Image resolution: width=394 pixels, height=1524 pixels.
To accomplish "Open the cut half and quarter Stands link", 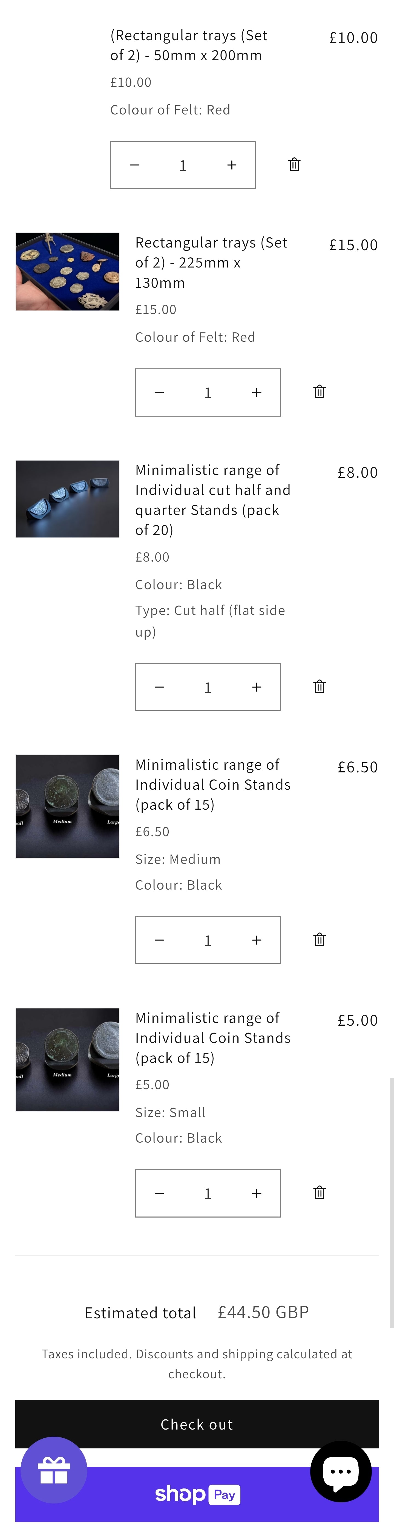I will point(212,499).
